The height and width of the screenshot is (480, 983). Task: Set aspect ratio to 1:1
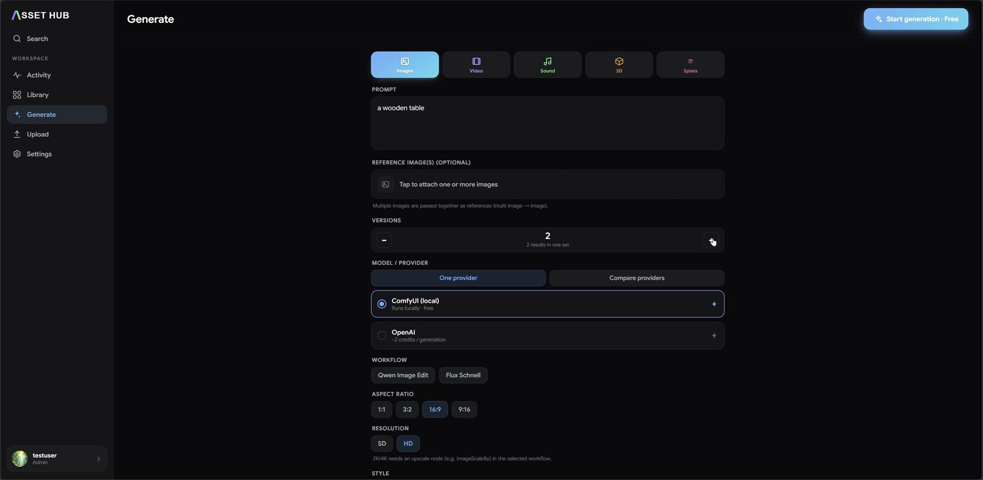(381, 409)
